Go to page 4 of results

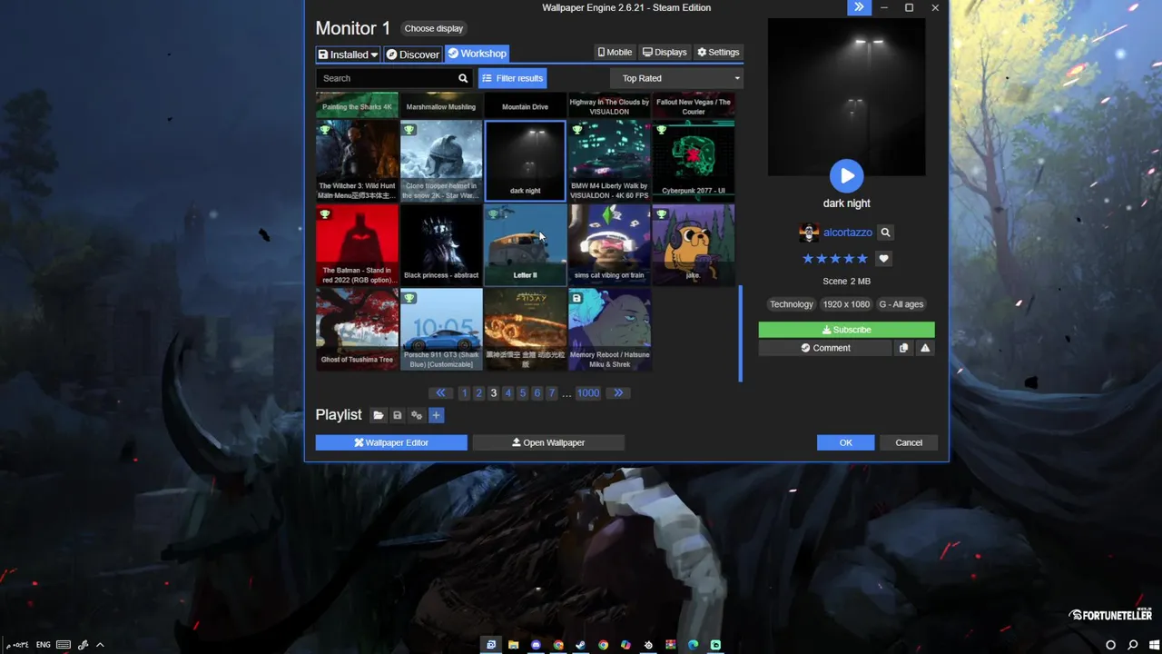tap(507, 393)
